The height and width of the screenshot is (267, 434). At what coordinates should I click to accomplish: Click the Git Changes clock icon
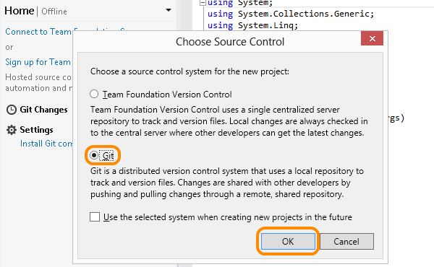tap(12, 110)
